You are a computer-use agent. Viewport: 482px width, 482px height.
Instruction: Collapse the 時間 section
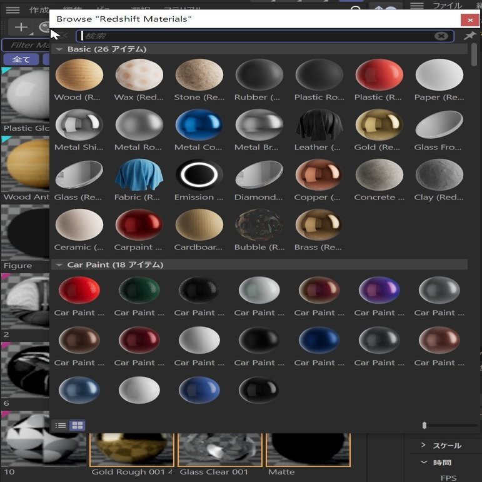click(x=424, y=462)
